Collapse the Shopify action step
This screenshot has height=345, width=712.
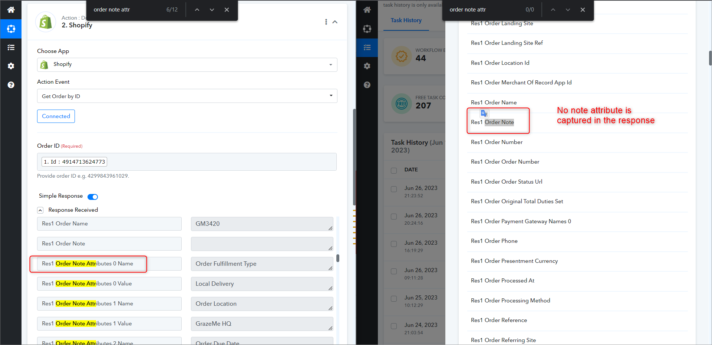coord(335,22)
